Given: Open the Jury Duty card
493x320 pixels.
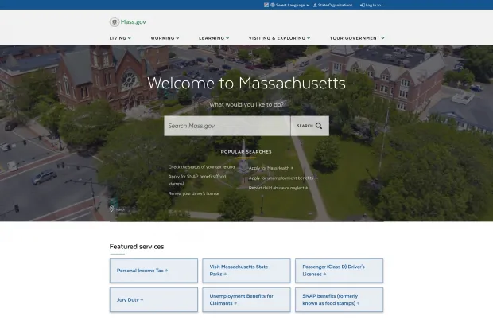Looking at the screenshot, I should pos(153,300).
